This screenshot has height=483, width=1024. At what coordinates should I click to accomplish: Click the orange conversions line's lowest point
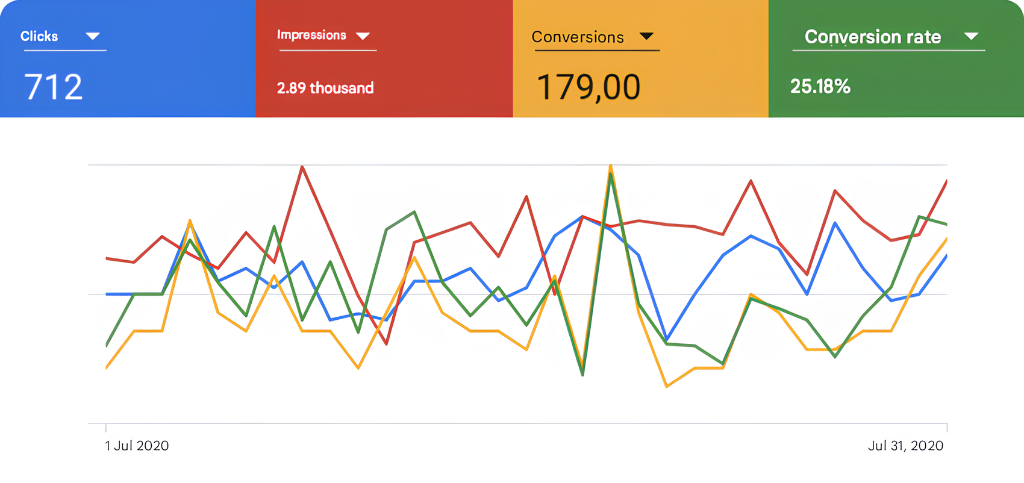[x=667, y=386]
